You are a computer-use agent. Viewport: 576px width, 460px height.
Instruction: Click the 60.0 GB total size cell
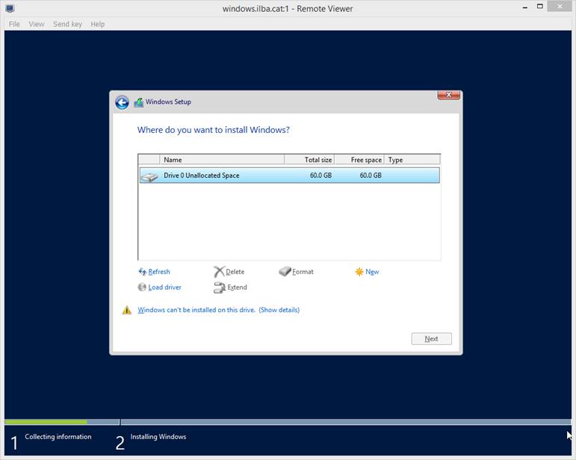[320, 175]
